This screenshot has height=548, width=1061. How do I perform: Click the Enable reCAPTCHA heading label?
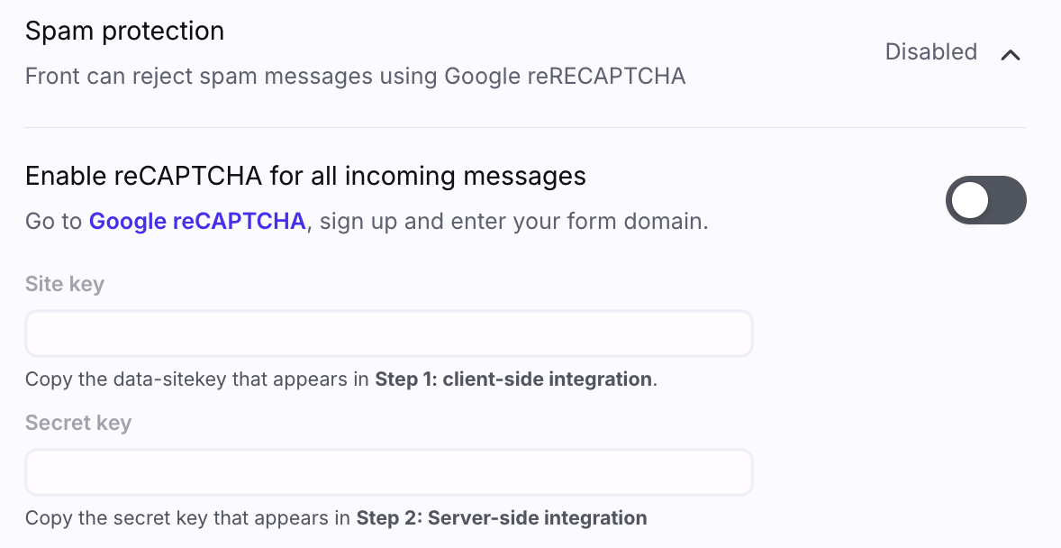(x=305, y=176)
